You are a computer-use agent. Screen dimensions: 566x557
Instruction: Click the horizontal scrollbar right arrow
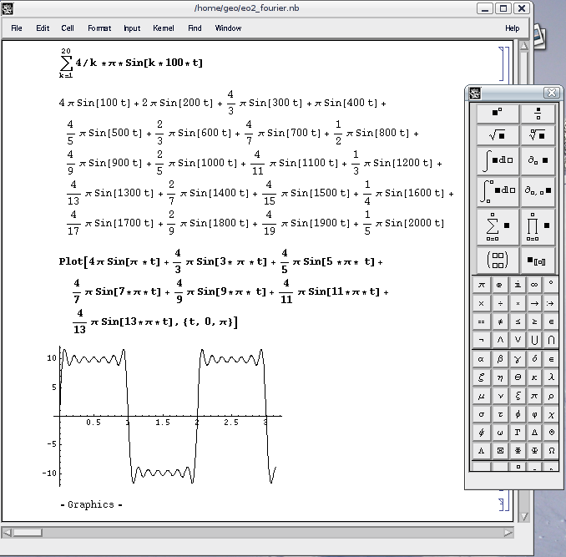508,533
